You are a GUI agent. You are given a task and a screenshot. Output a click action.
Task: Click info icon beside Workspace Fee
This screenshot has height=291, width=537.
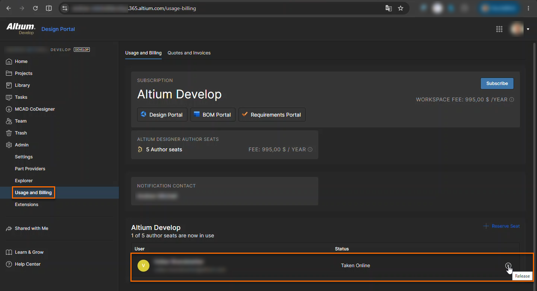(512, 100)
